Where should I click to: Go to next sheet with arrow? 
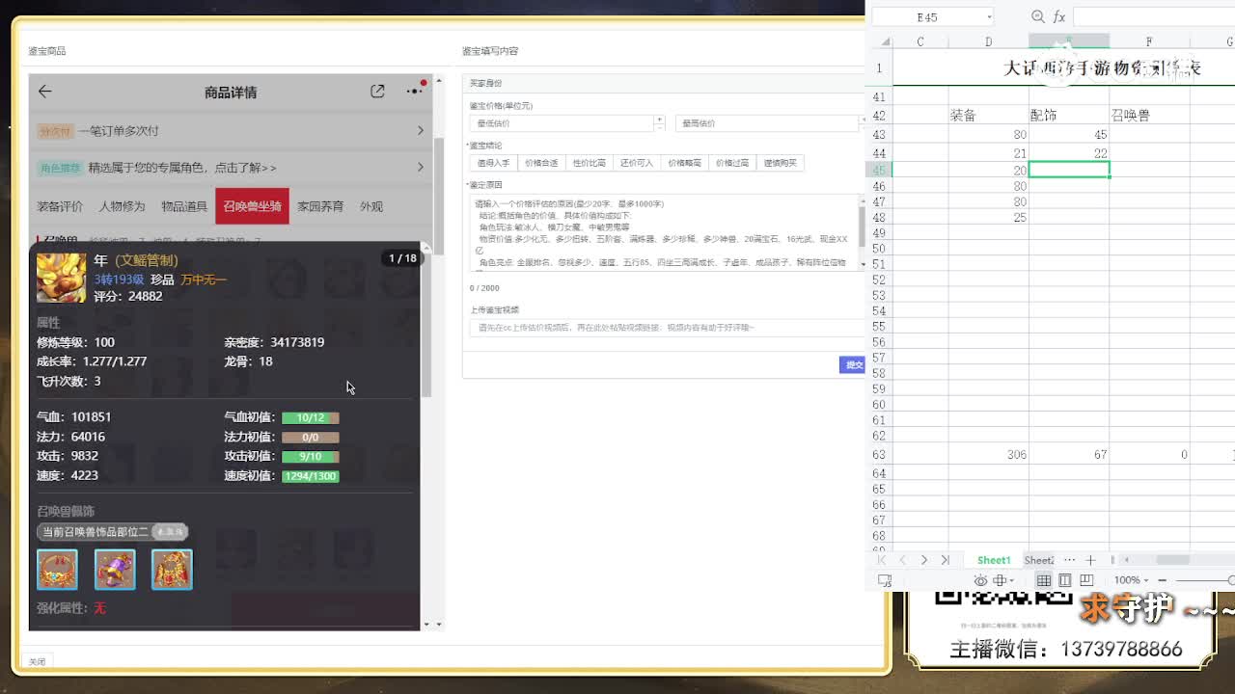924,560
